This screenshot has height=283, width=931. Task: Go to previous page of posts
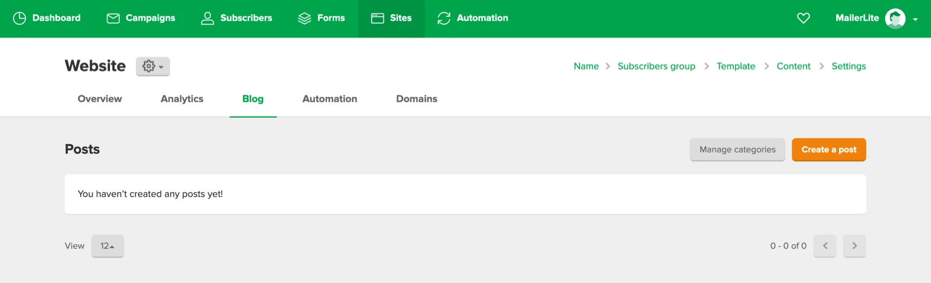point(825,246)
